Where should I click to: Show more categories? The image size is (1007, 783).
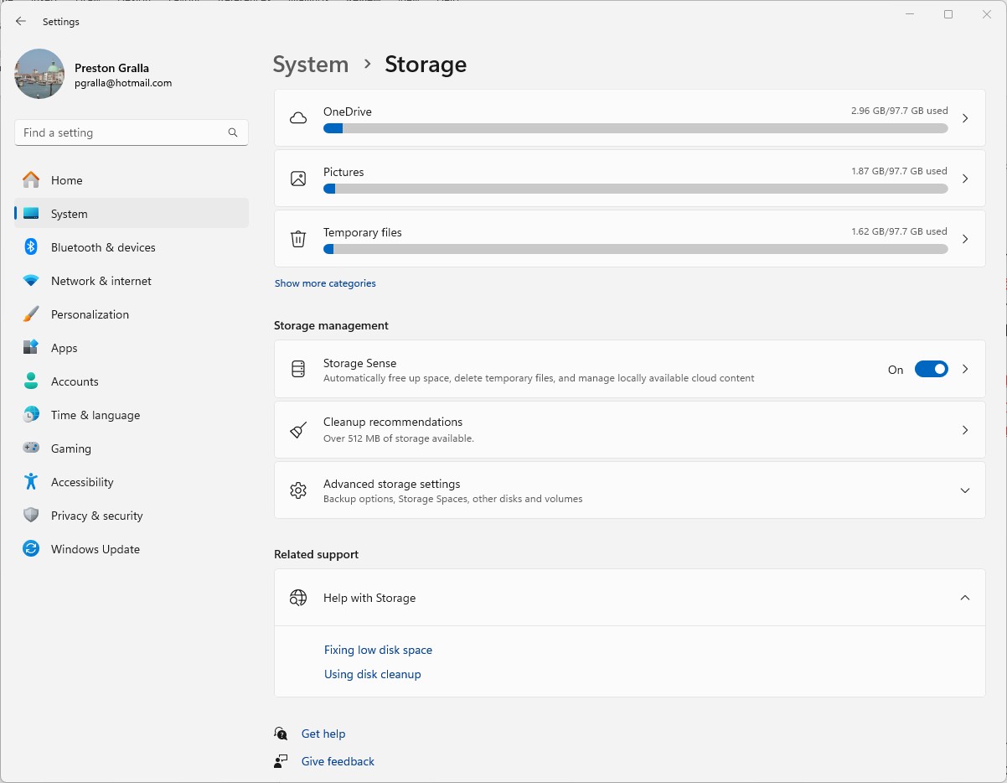click(x=325, y=283)
